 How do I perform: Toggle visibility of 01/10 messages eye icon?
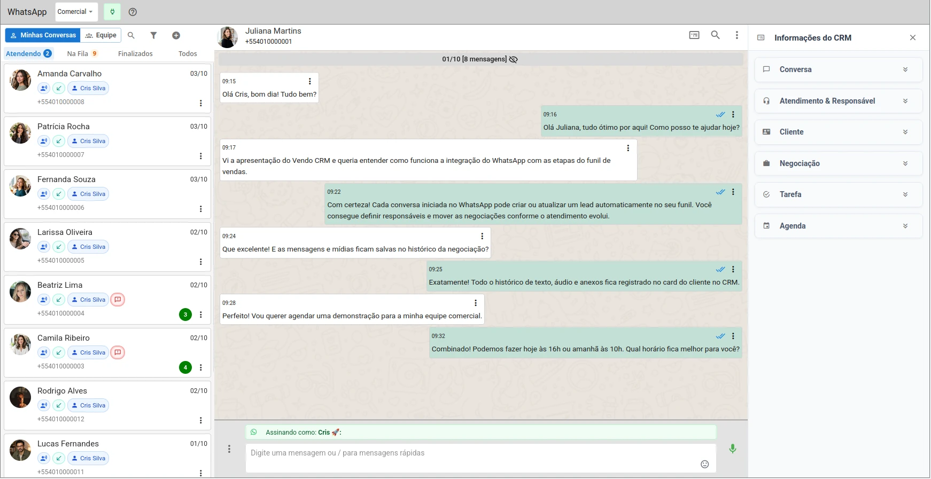click(x=513, y=59)
